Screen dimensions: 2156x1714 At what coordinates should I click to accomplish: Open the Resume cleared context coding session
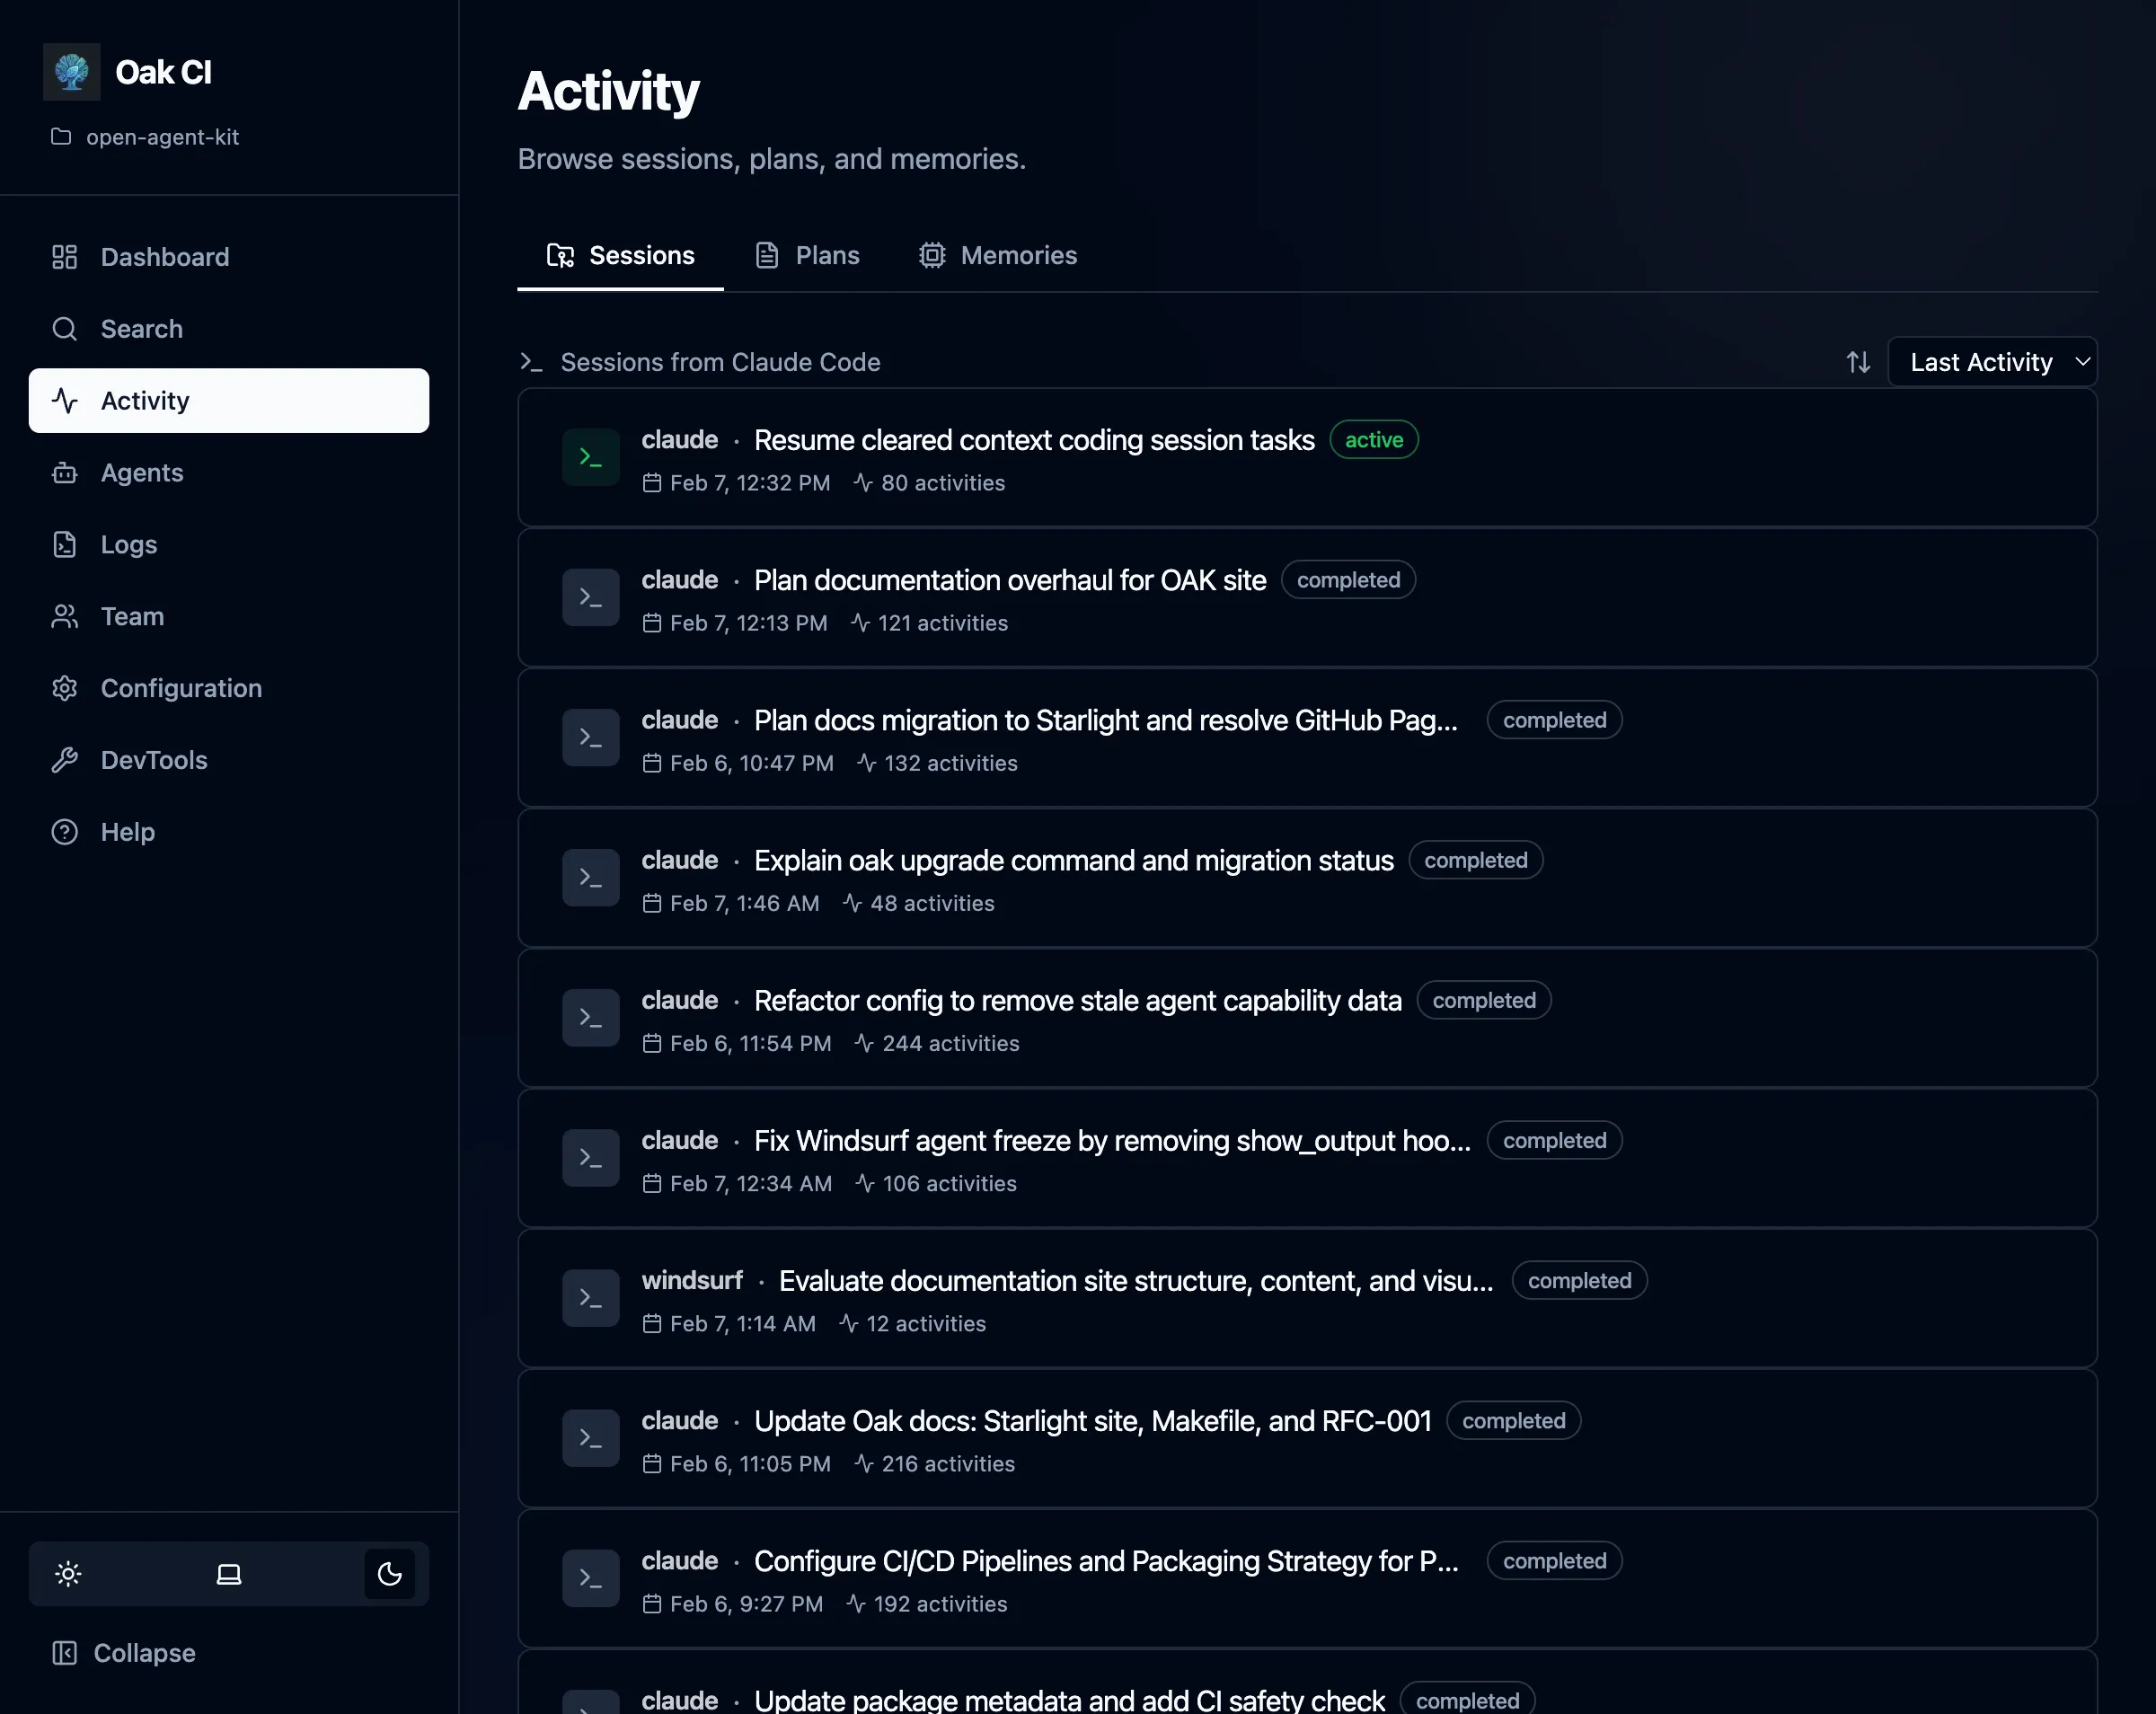(1033, 440)
